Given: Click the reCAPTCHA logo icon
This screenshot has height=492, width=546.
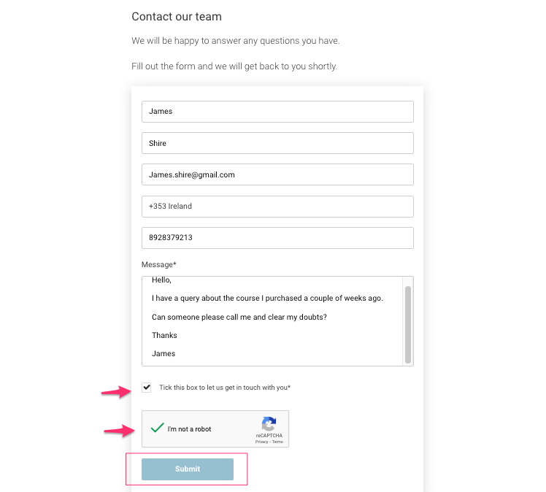Looking at the screenshot, I should pyautogui.click(x=269, y=424).
